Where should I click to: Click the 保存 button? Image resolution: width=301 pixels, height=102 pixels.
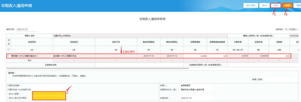(x=276, y=5)
